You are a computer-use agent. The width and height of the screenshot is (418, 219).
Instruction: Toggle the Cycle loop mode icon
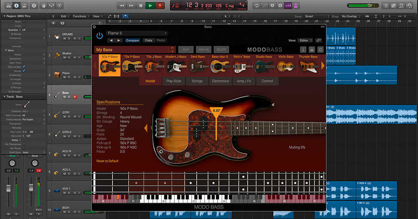257,6
